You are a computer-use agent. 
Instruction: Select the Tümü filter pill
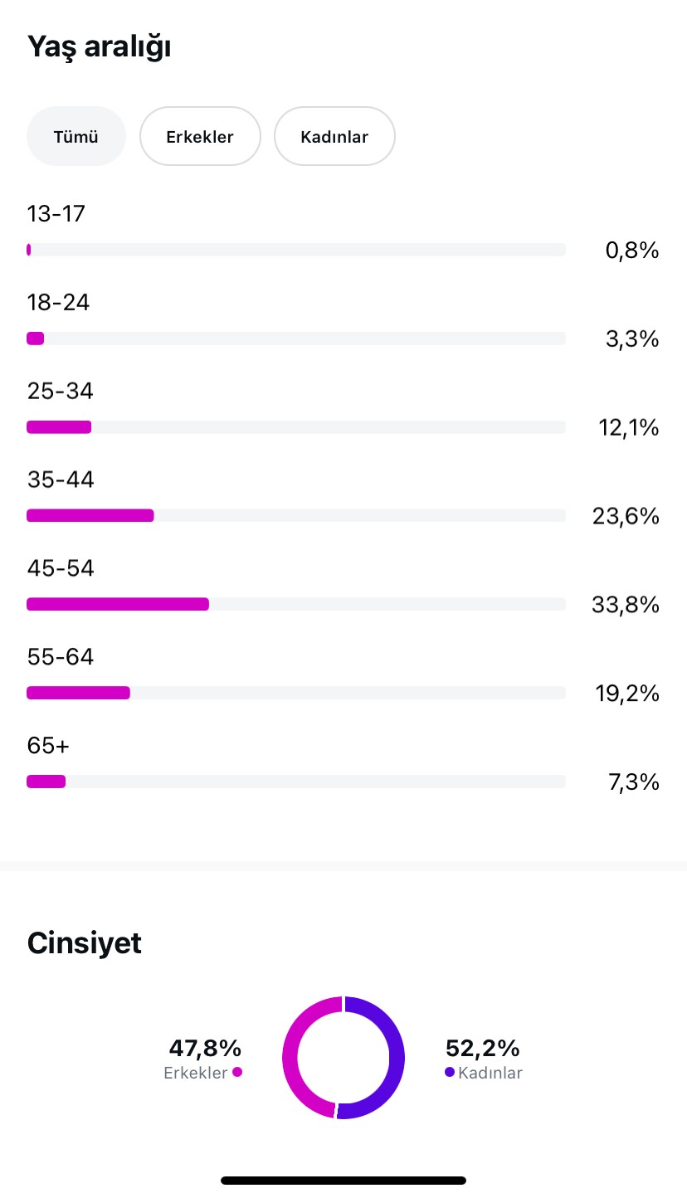click(76, 136)
